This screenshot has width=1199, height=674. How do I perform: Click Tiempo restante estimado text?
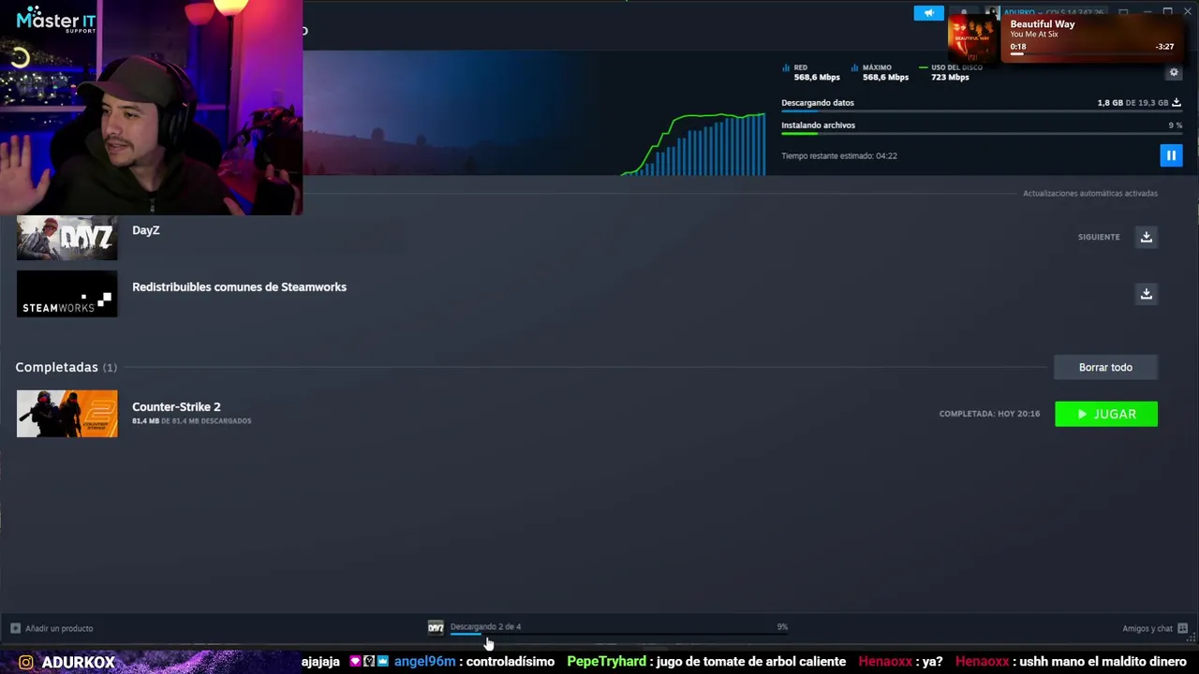[839, 155]
